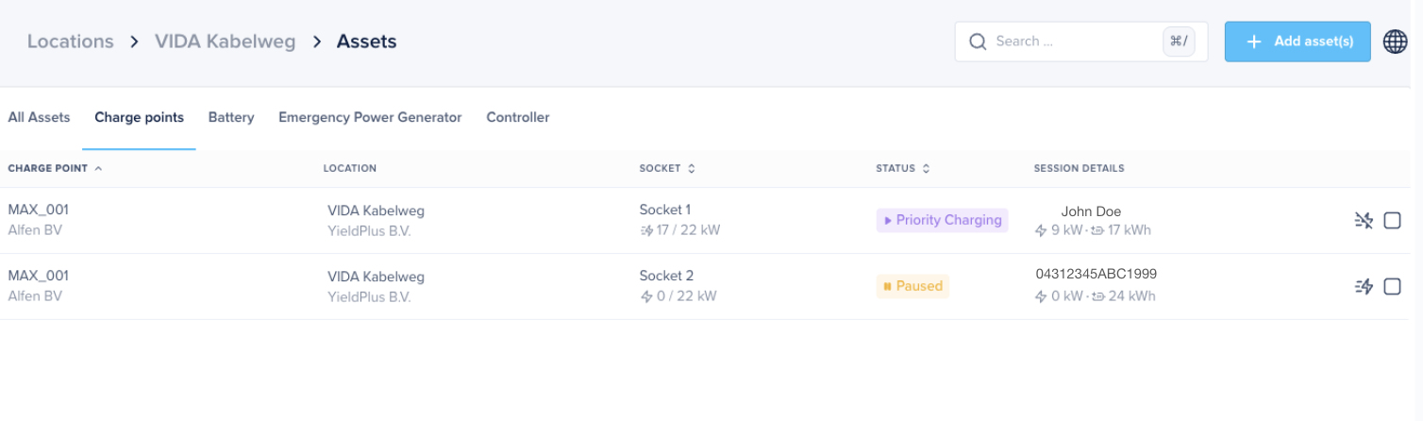Click the power icon next to 17 / 22 kW
The image size is (1423, 421).
tap(646, 230)
